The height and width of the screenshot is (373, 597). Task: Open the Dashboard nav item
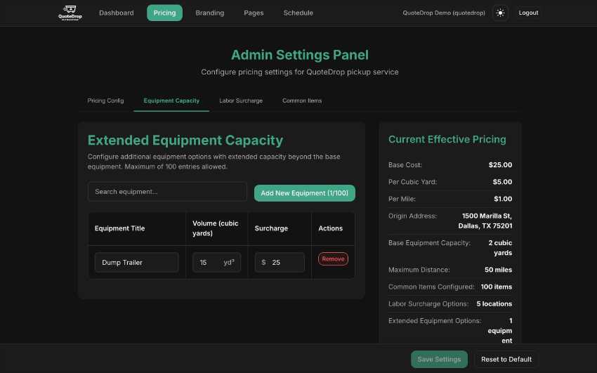tap(116, 13)
